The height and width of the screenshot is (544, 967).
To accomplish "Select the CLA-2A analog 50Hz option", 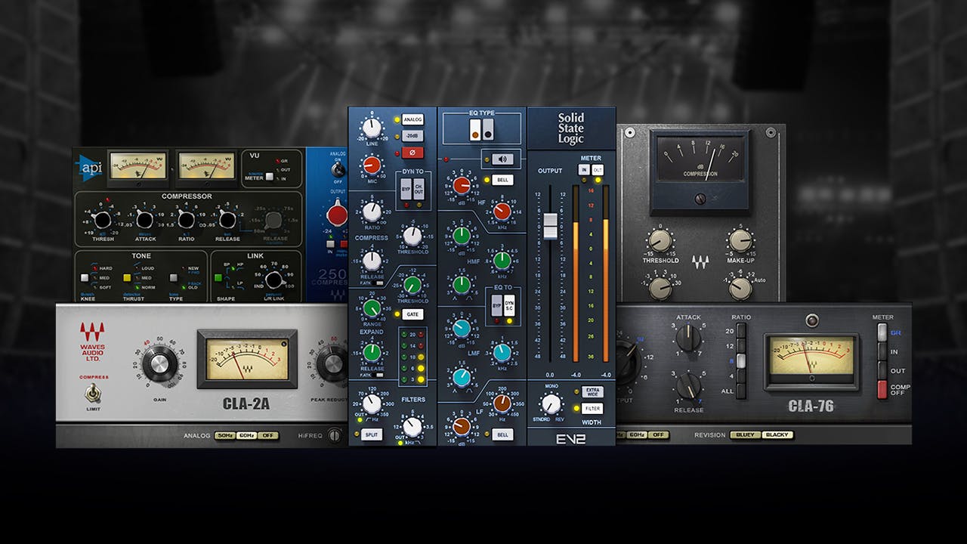I will click(224, 436).
